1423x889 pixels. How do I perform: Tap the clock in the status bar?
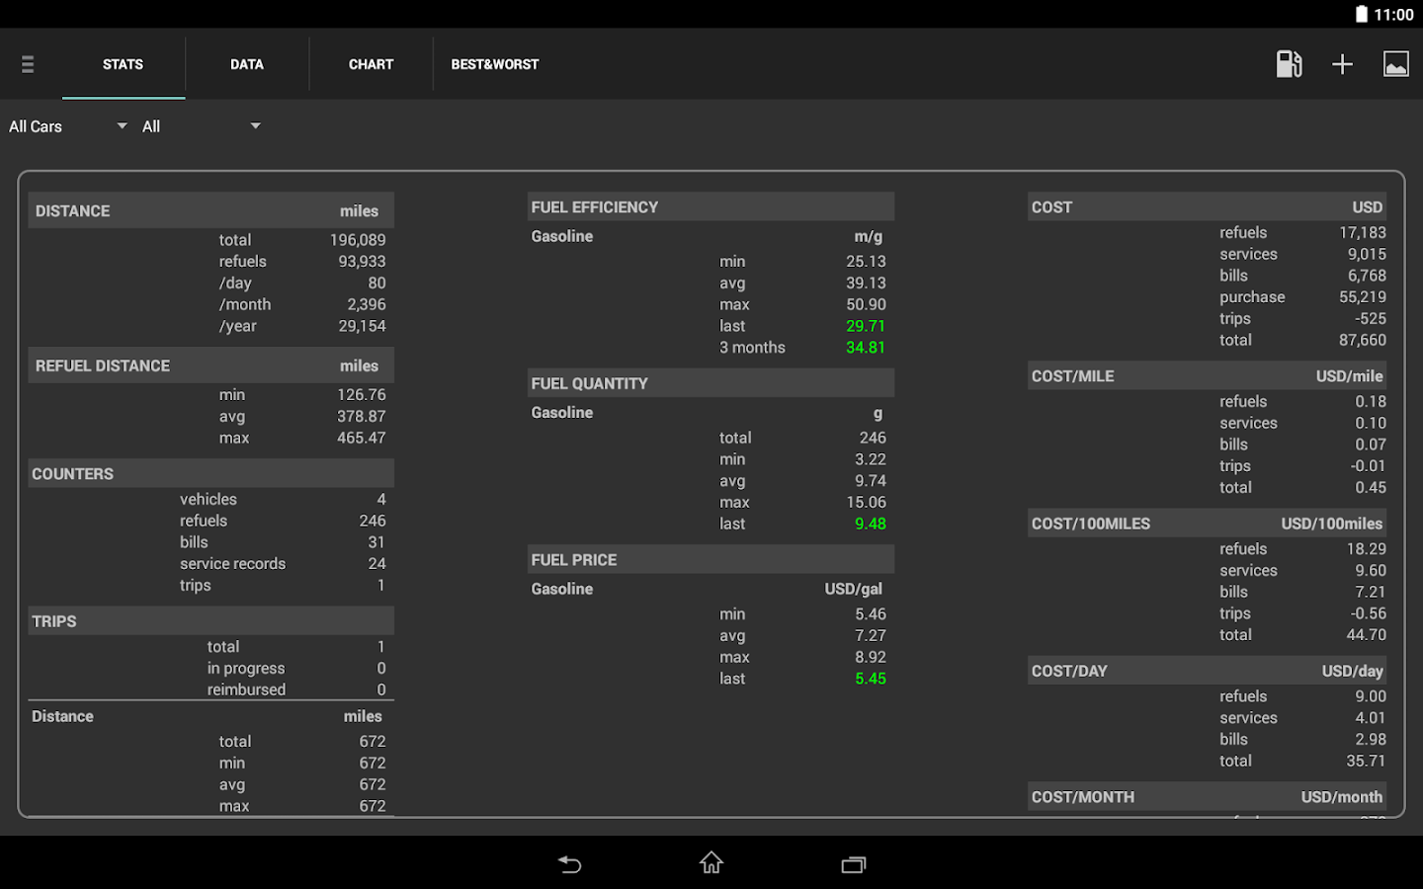tap(1394, 14)
